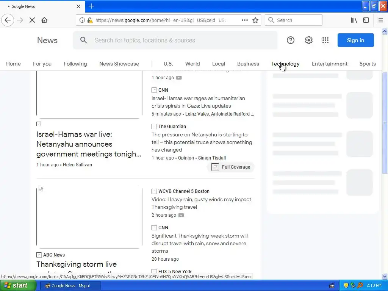Open the Following tab
This screenshot has height=291, width=388.
[x=75, y=64]
